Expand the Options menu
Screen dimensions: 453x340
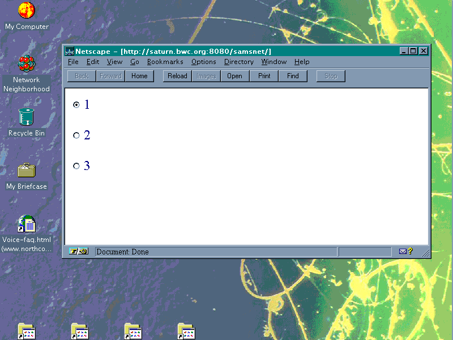(203, 62)
